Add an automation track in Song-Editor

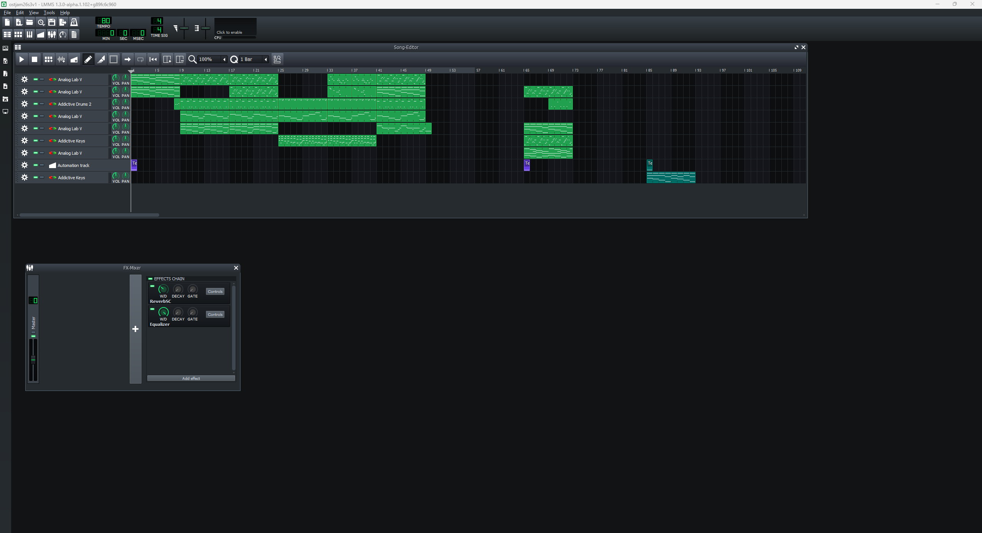[x=74, y=59]
